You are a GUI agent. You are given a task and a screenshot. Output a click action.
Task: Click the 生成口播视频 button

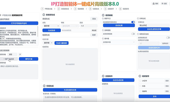coord(61,43)
